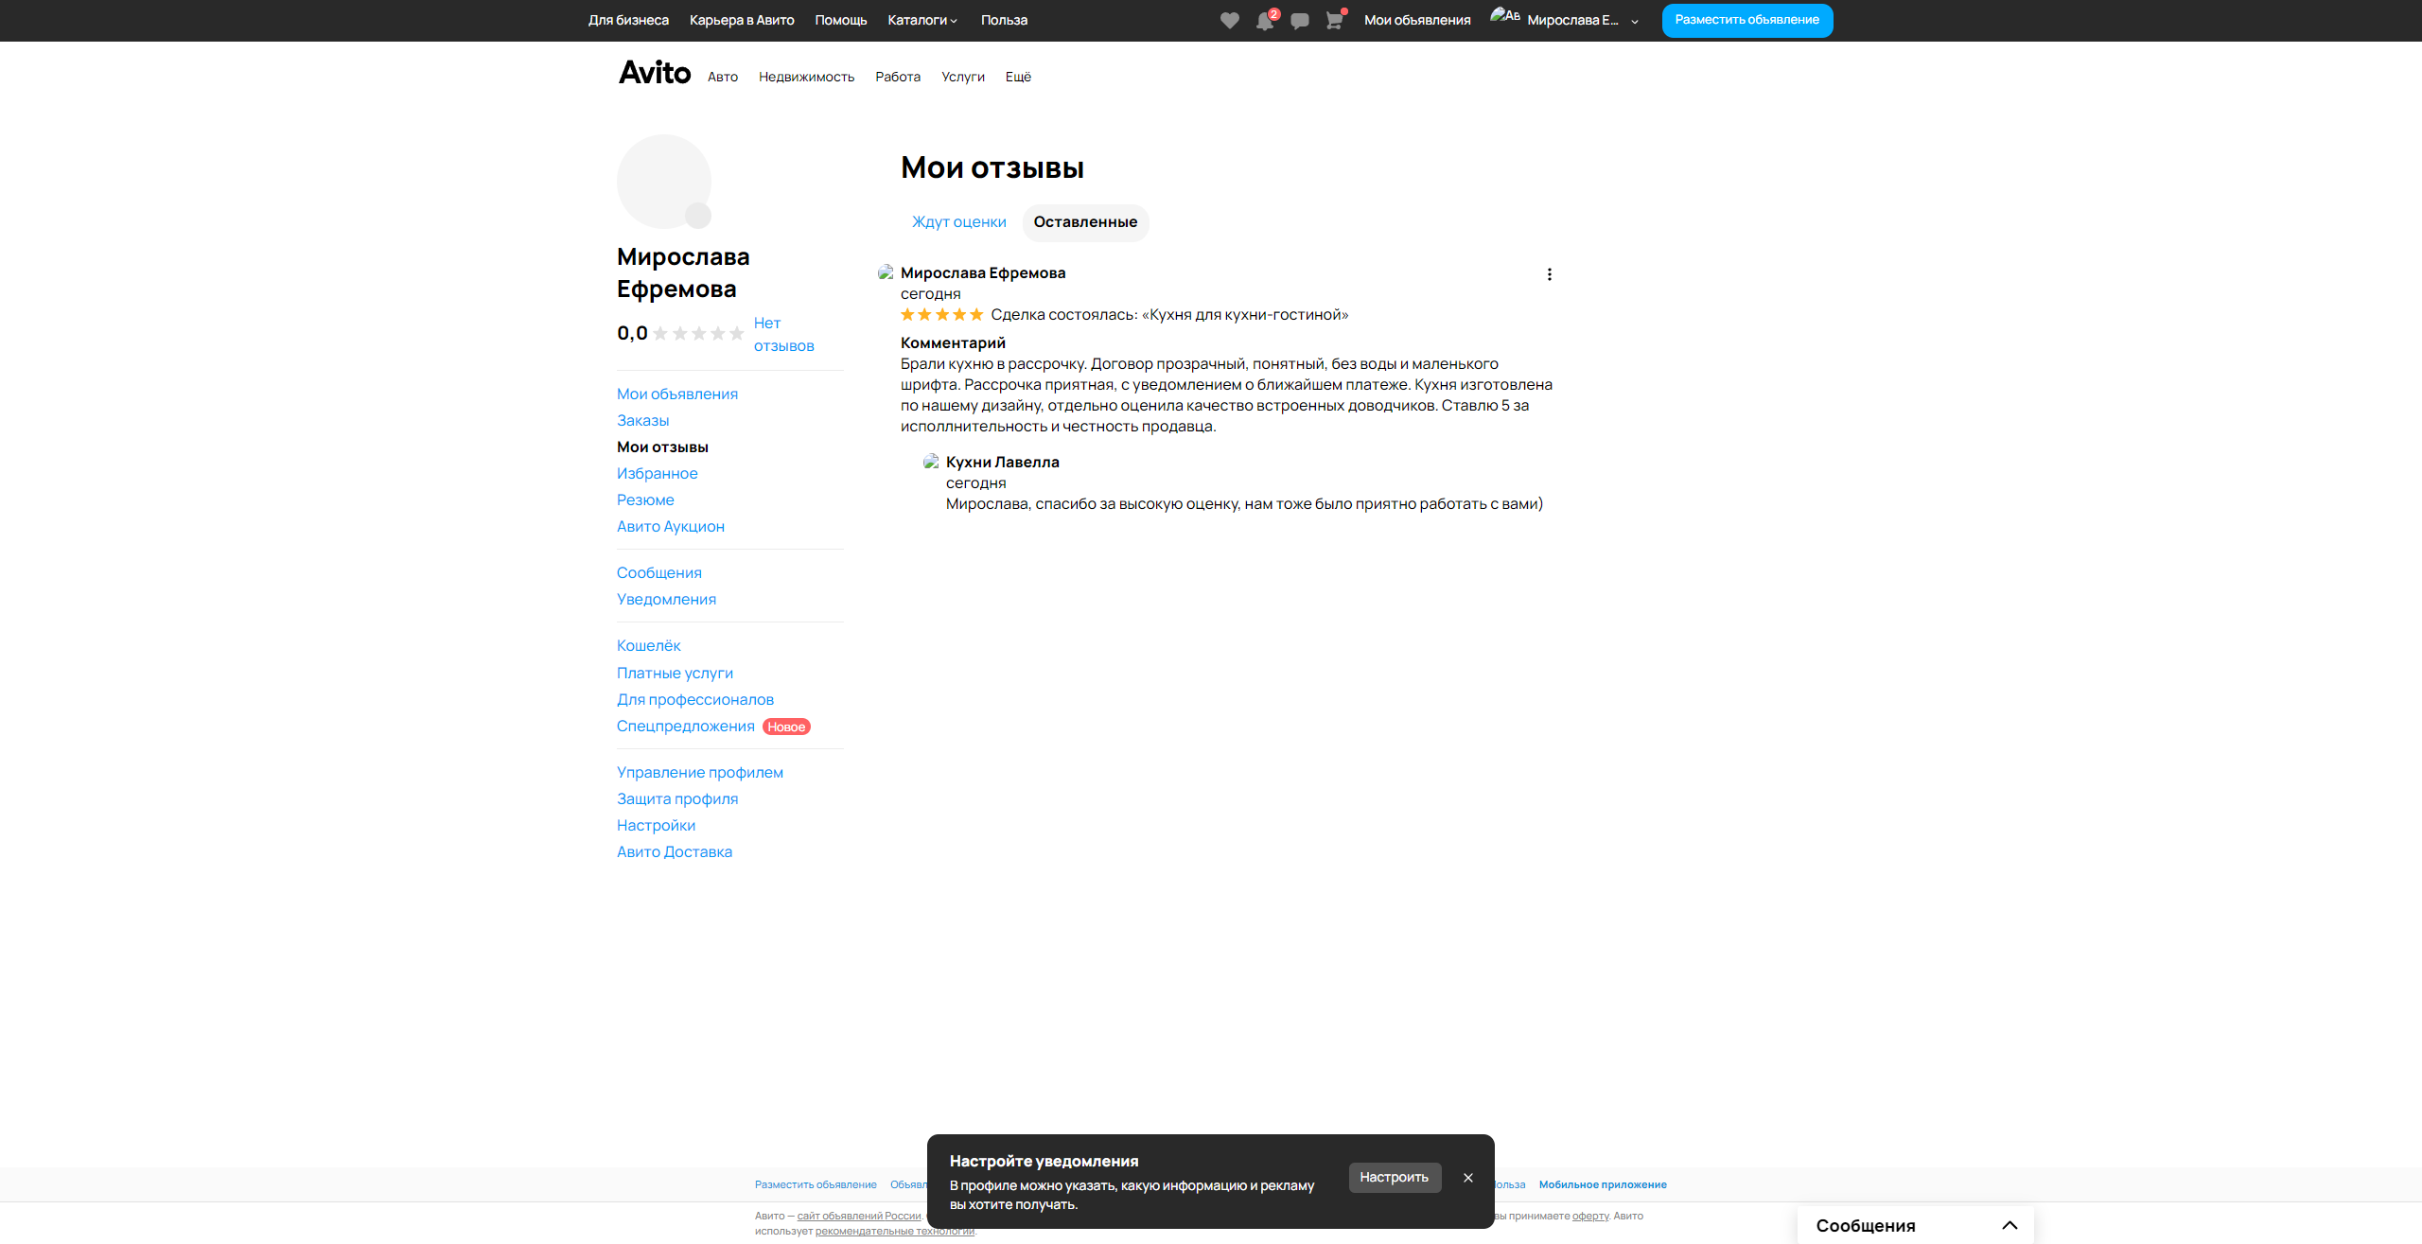Open Спецпредложения link with Новое badge
Image resolution: width=2422 pixels, height=1244 pixels.
(x=686, y=727)
